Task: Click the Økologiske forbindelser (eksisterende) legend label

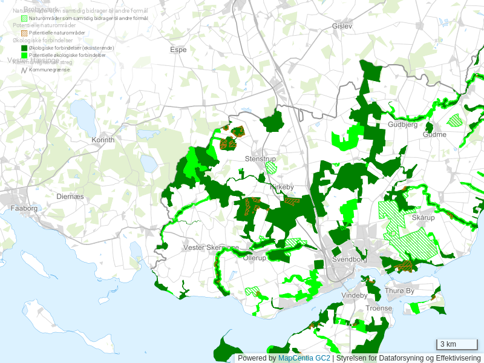Action: (71, 48)
